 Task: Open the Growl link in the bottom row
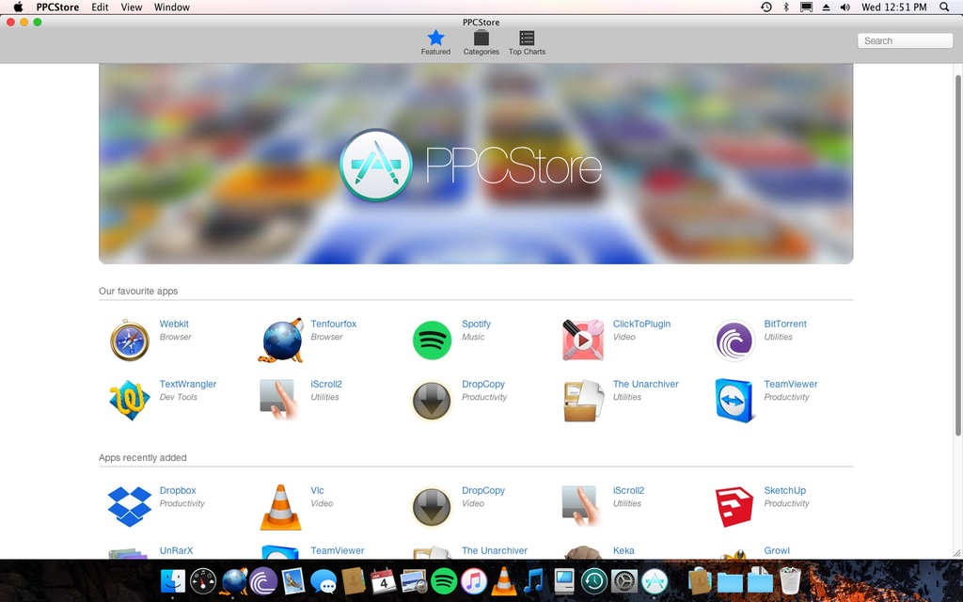coord(777,550)
